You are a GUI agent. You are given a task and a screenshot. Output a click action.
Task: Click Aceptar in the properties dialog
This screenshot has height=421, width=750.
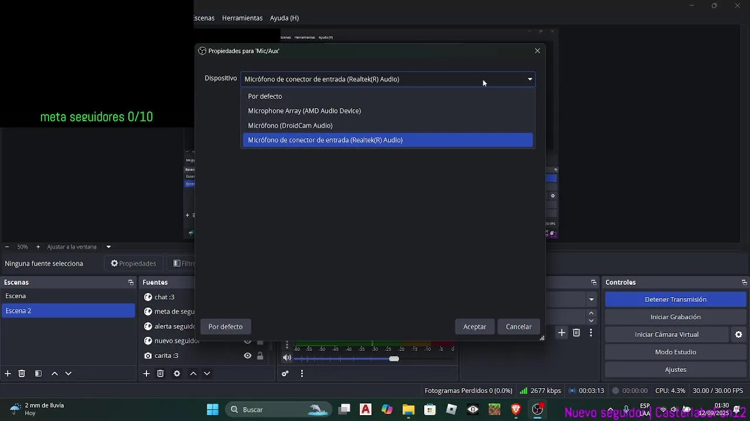(x=475, y=327)
